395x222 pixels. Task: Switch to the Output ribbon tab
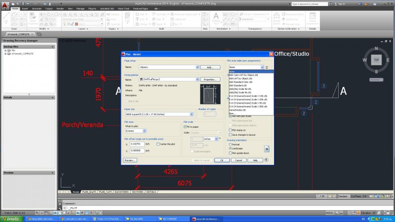pyautogui.click(x=49, y=8)
